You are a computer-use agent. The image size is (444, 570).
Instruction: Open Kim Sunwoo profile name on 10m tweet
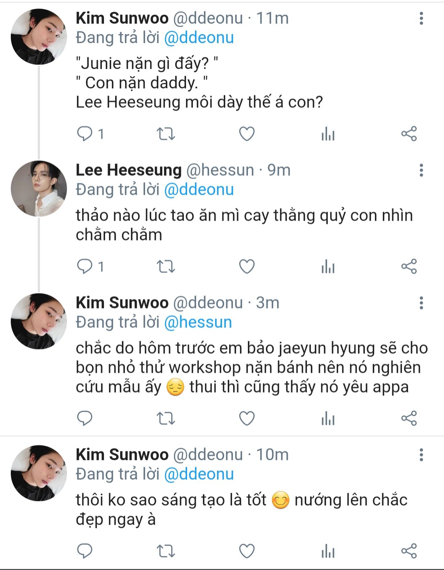pyautogui.click(x=122, y=455)
